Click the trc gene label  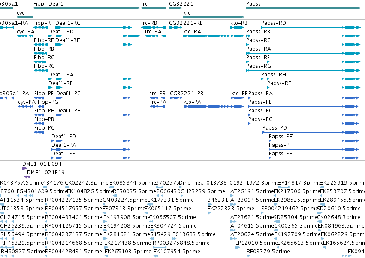click(x=144, y=4)
